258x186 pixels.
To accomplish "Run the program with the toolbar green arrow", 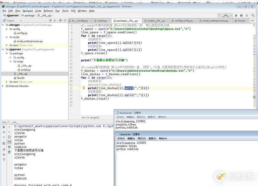I will click(x=236, y=15).
